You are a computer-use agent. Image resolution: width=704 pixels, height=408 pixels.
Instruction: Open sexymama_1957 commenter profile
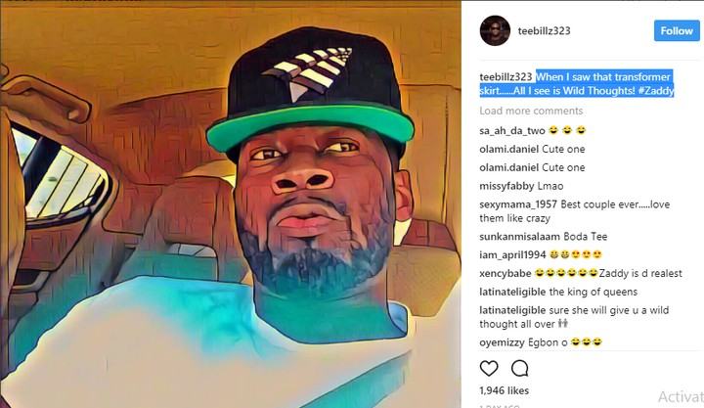(x=518, y=204)
